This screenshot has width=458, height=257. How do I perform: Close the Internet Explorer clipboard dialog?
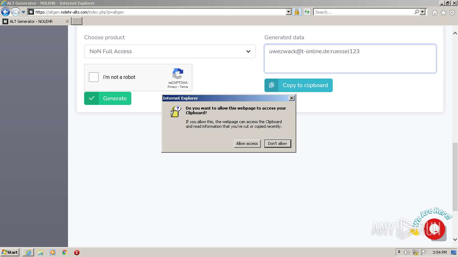(292, 98)
